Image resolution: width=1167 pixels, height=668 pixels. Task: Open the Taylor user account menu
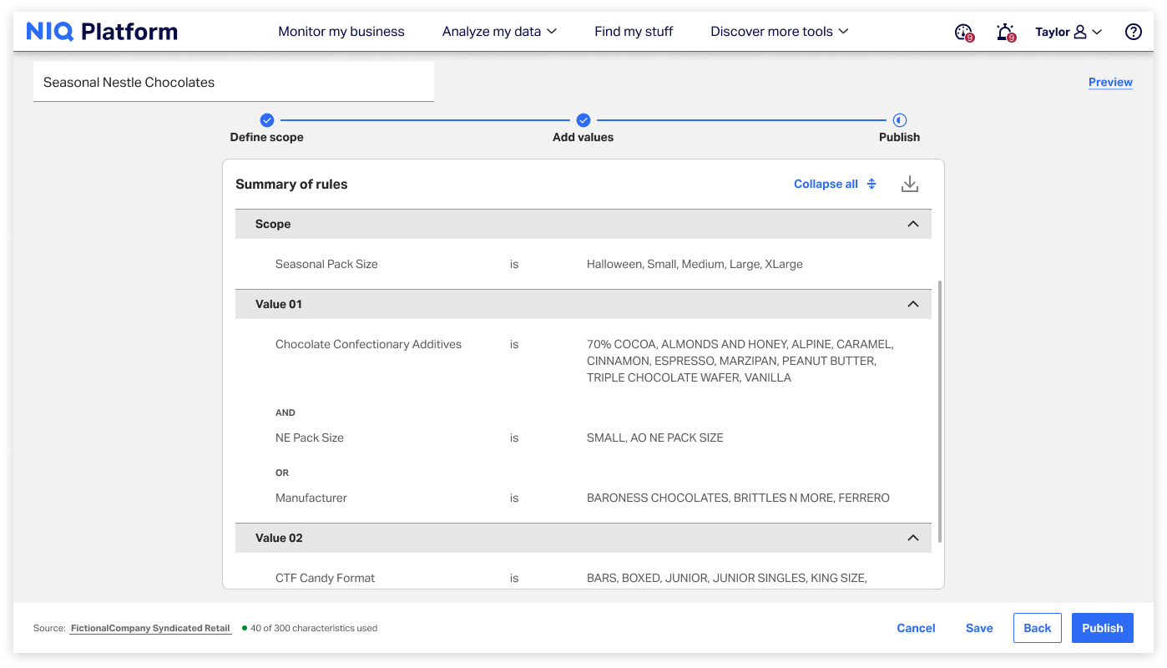tap(1068, 32)
